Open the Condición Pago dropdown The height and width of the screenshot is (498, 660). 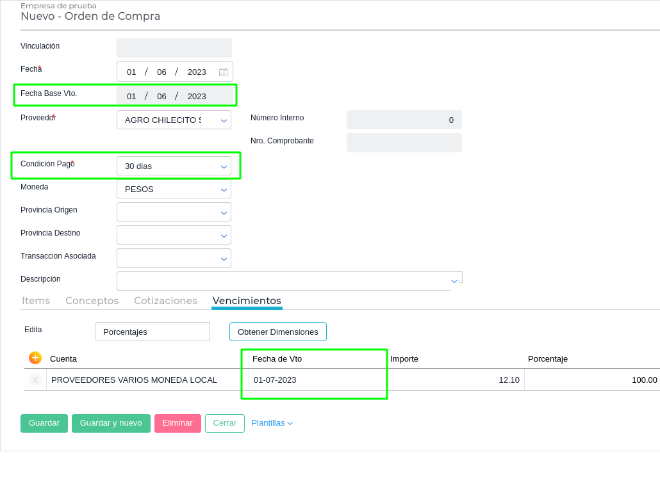coord(224,166)
